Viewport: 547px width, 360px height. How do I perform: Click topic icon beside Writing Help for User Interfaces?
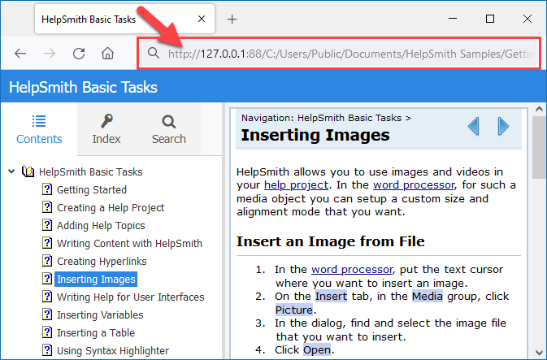click(x=47, y=297)
